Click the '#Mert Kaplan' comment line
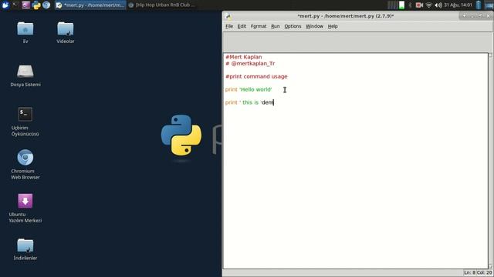The height and width of the screenshot is (277, 494). click(x=244, y=57)
